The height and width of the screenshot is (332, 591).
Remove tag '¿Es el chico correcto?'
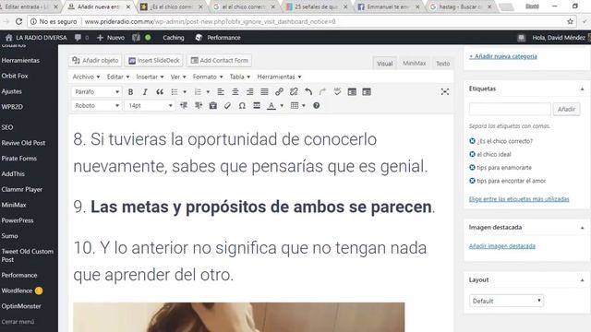pos(472,141)
